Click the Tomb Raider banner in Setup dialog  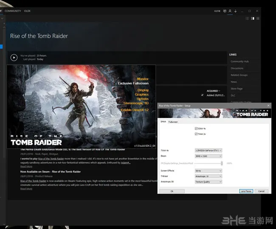214,113
